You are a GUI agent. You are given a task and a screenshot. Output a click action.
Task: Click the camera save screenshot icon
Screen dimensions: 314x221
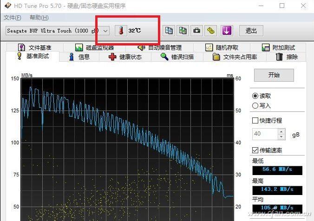(197, 31)
